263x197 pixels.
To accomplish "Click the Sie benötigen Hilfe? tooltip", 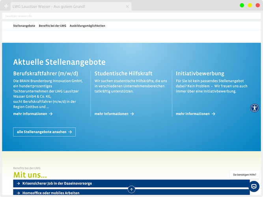I will 244,175.
